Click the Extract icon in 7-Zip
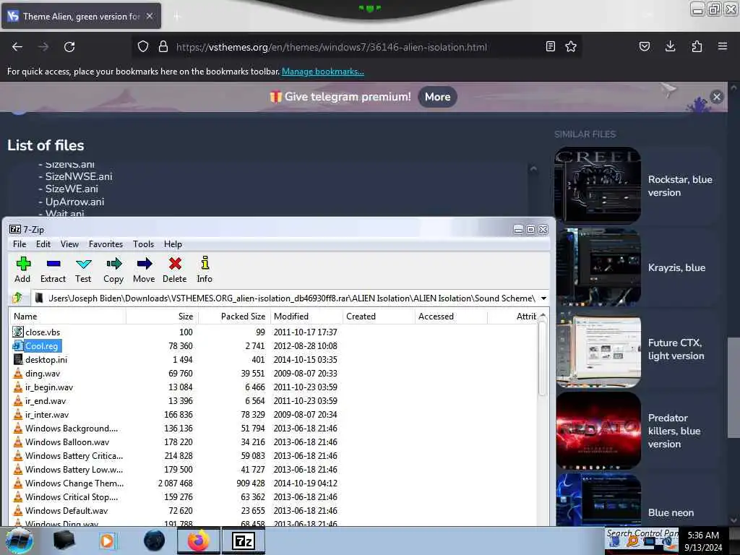740x555 pixels. (53, 270)
